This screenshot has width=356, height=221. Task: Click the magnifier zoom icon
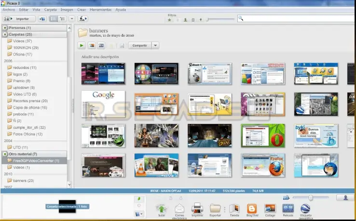point(286,198)
